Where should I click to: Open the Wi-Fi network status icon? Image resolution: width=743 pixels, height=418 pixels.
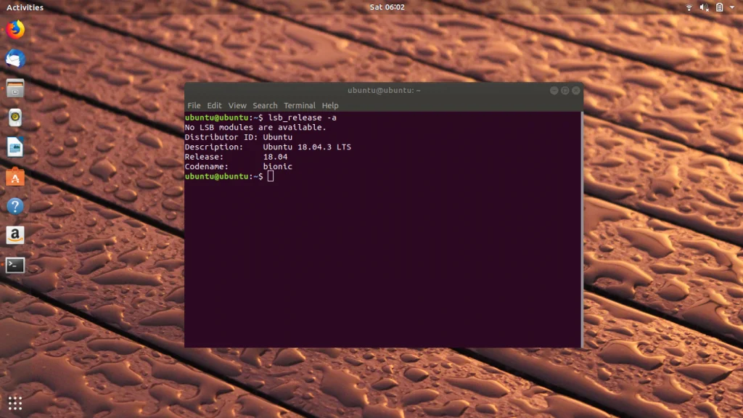689,7
